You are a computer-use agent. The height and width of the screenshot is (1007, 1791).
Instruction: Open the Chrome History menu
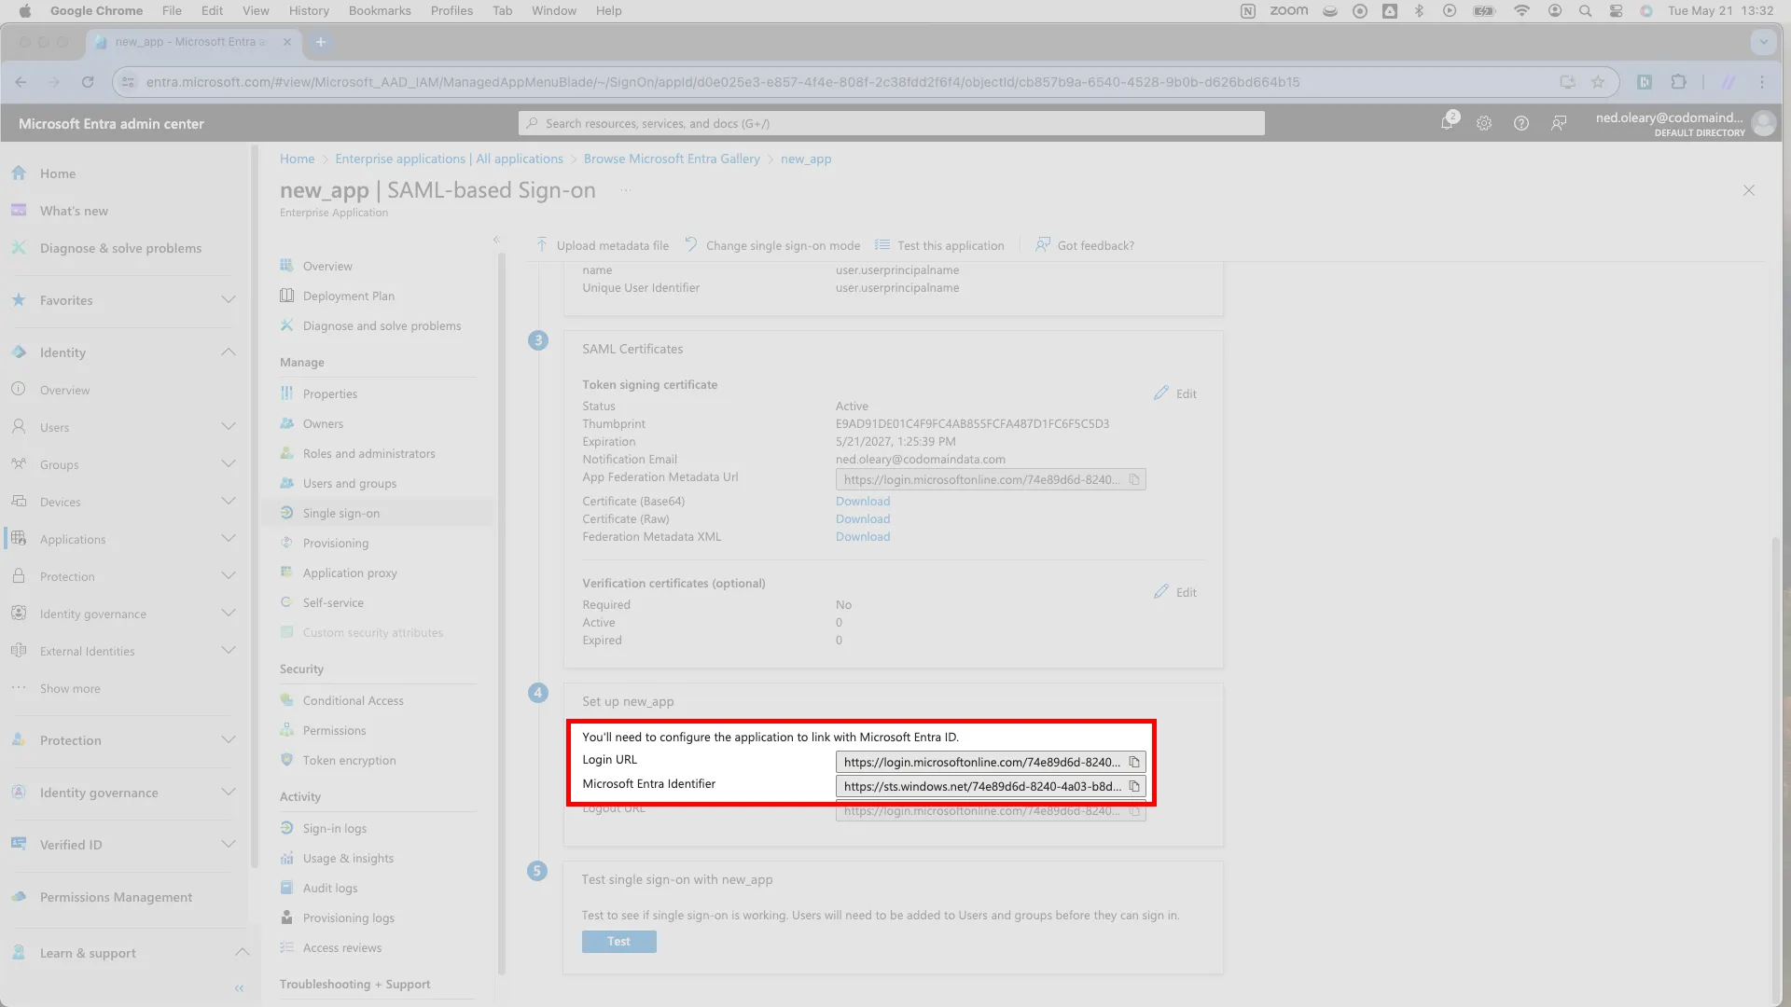tap(309, 10)
